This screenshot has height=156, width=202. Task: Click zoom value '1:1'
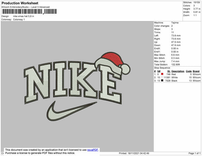[x=195, y=15]
